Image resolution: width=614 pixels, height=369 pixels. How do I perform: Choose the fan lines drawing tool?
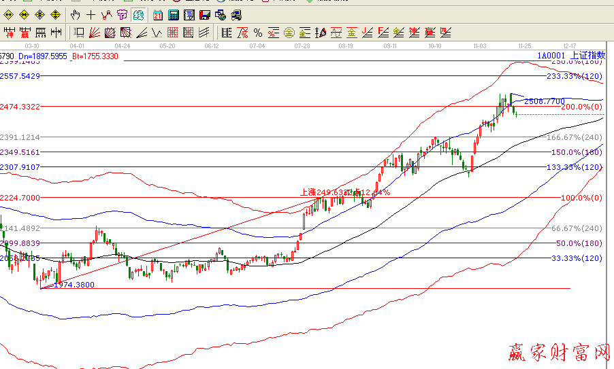95,32
